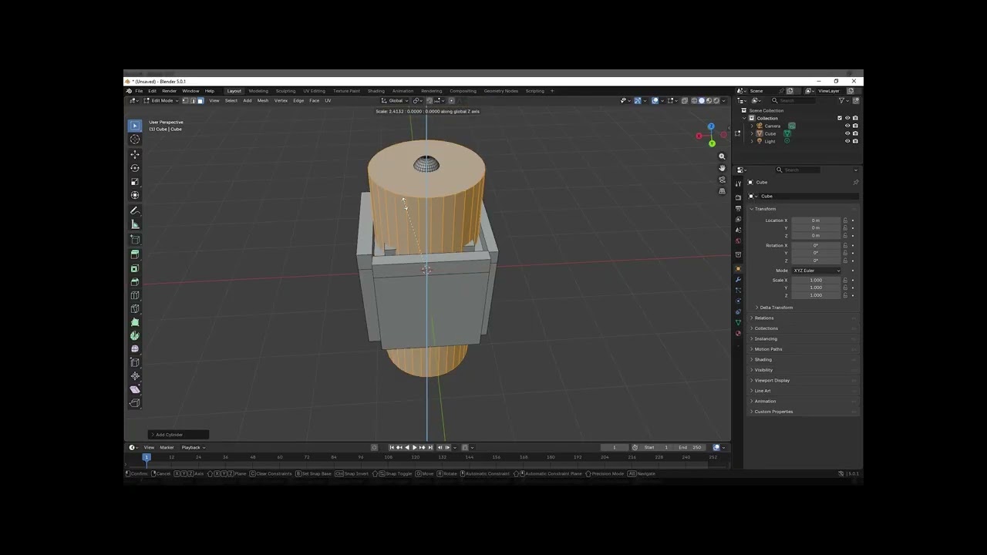Select the Poly Build tool
This screenshot has height=555, width=987.
pyautogui.click(x=135, y=322)
